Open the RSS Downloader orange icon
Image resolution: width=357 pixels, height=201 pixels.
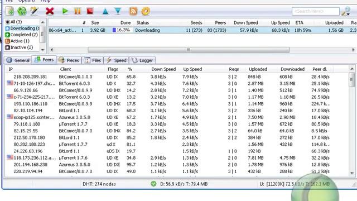pyautogui.click(x=133, y=11)
